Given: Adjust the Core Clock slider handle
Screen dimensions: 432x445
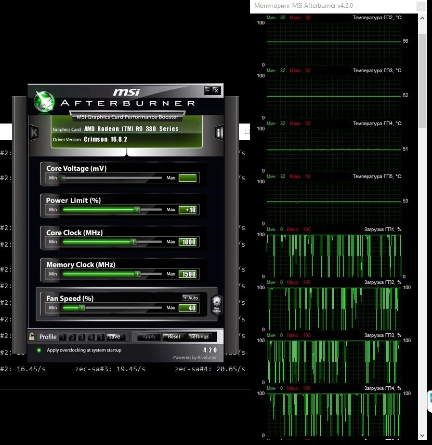Looking at the screenshot, I should coord(133,242).
